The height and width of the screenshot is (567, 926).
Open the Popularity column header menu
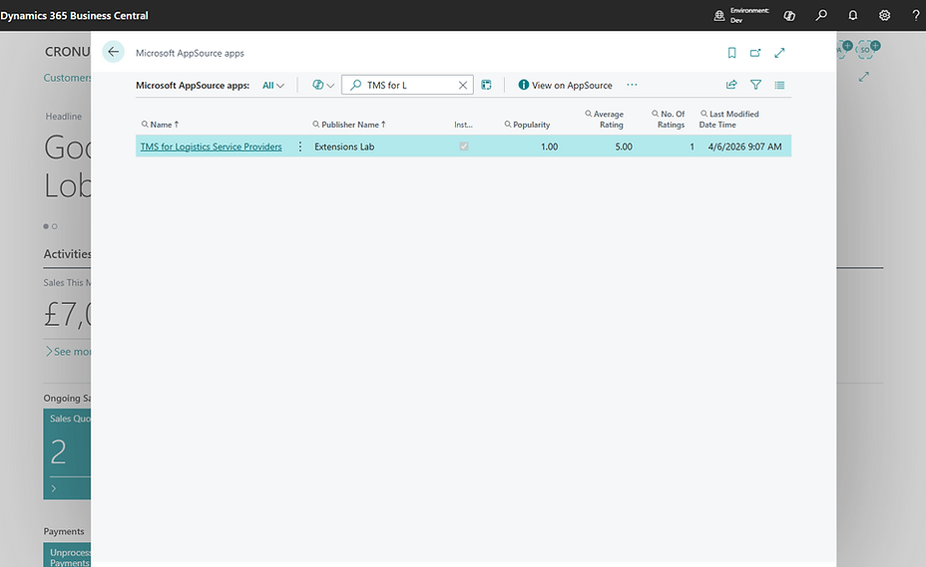point(527,125)
